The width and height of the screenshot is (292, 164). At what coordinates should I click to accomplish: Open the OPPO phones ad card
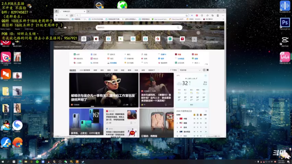coord(86,122)
